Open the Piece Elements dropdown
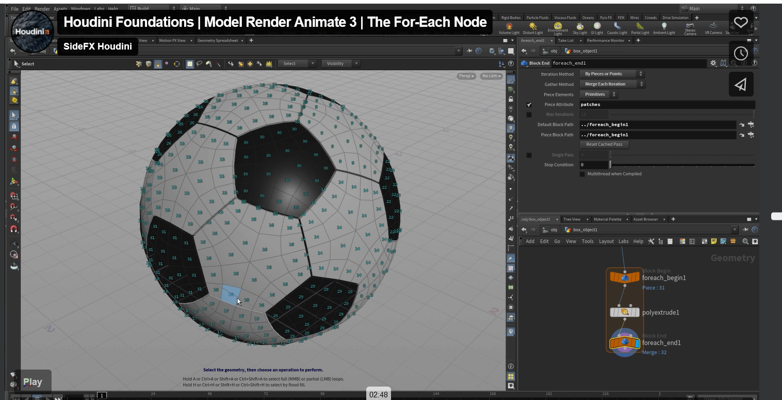 598,94
